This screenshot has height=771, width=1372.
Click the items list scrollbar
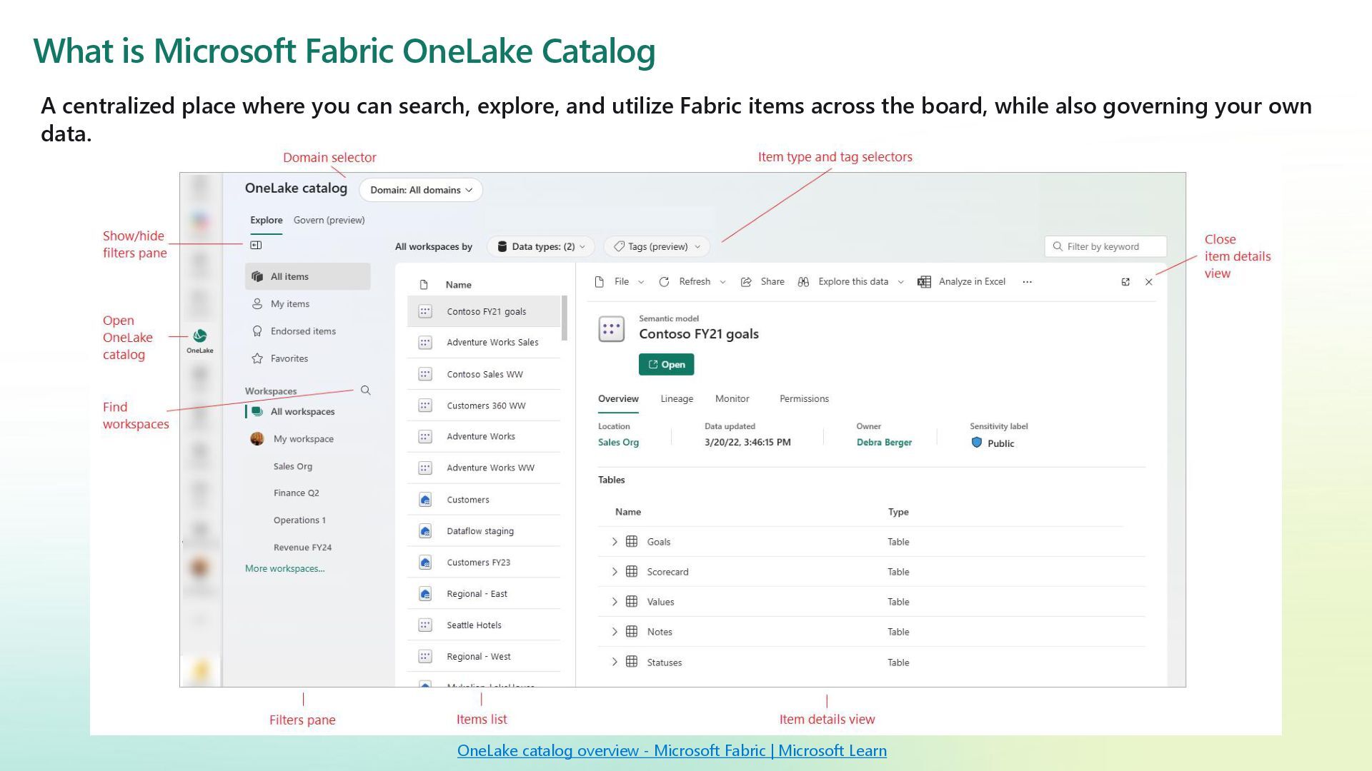click(564, 318)
